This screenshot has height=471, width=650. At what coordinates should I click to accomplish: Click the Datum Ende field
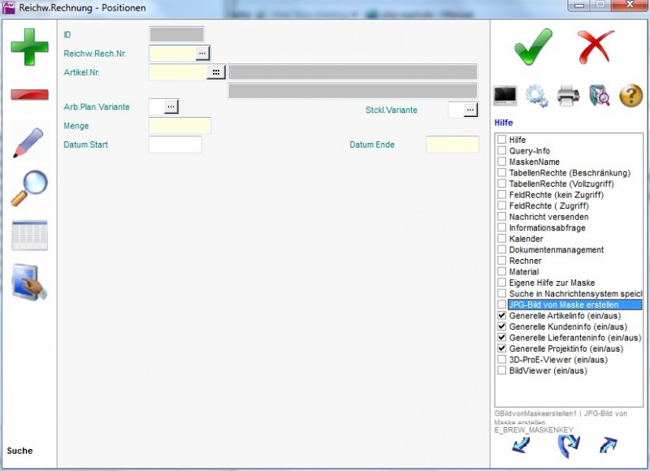452,145
